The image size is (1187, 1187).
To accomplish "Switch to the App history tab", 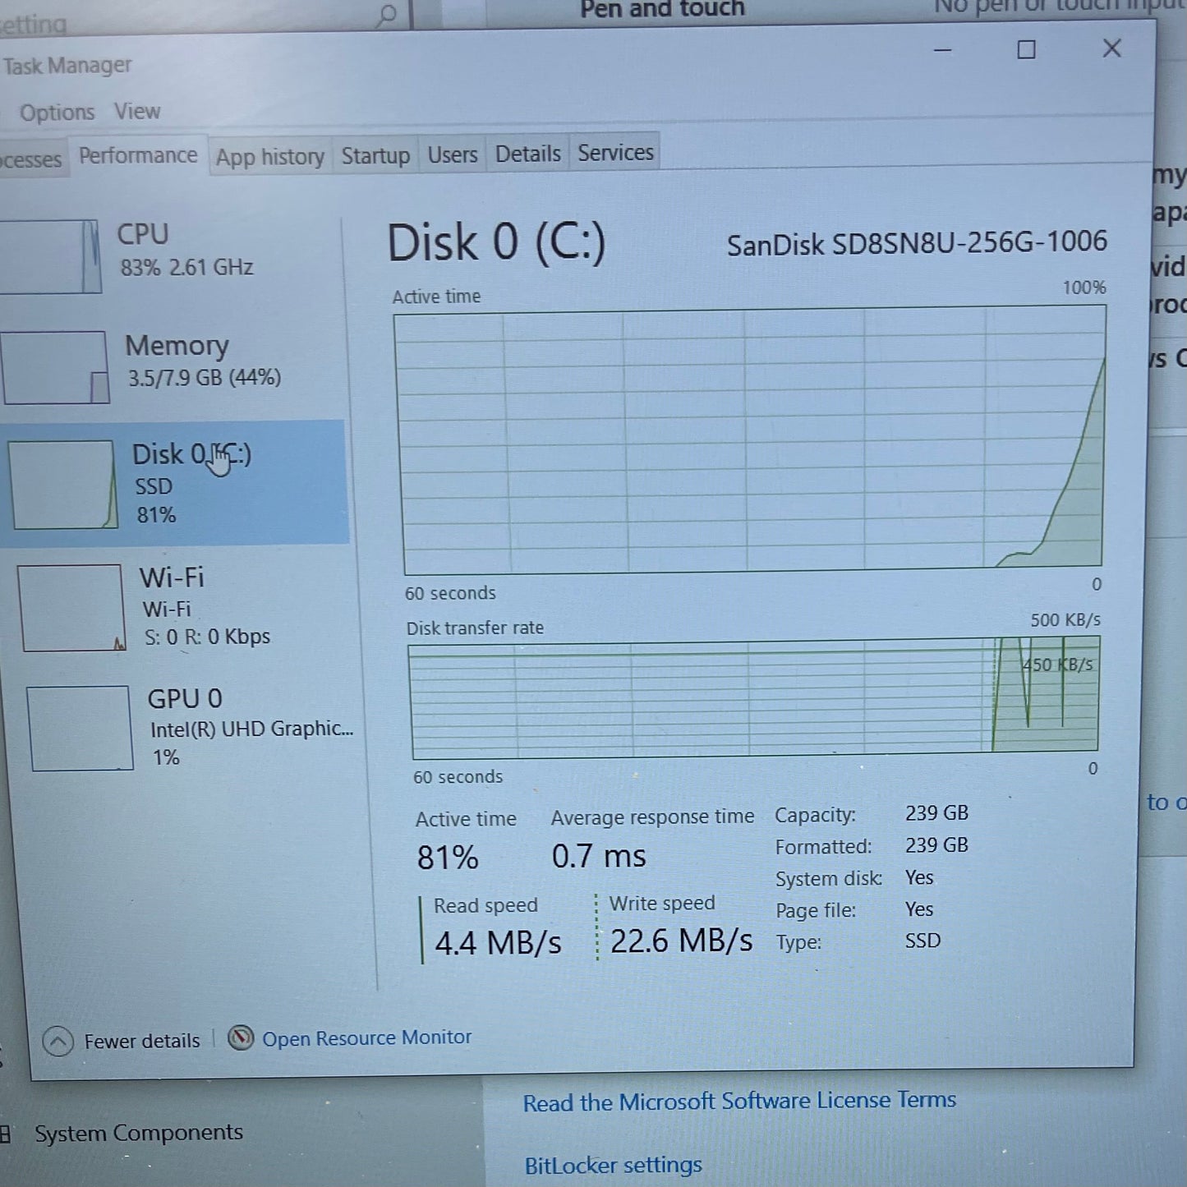I will (x=269, y=156).
